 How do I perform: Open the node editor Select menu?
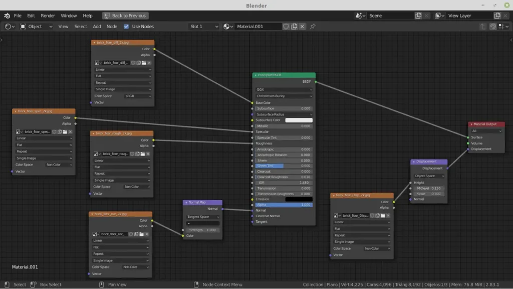(81, 27)
